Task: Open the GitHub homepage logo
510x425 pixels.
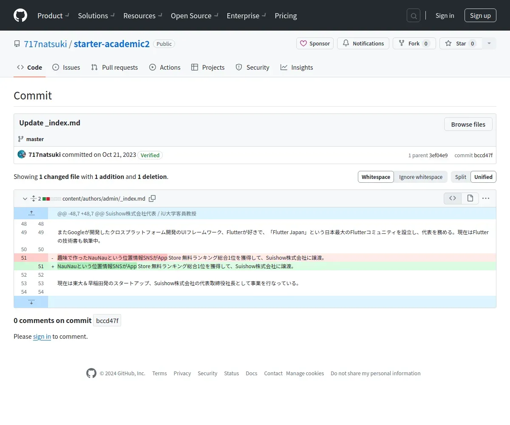Action: click(x=20, y=15)
